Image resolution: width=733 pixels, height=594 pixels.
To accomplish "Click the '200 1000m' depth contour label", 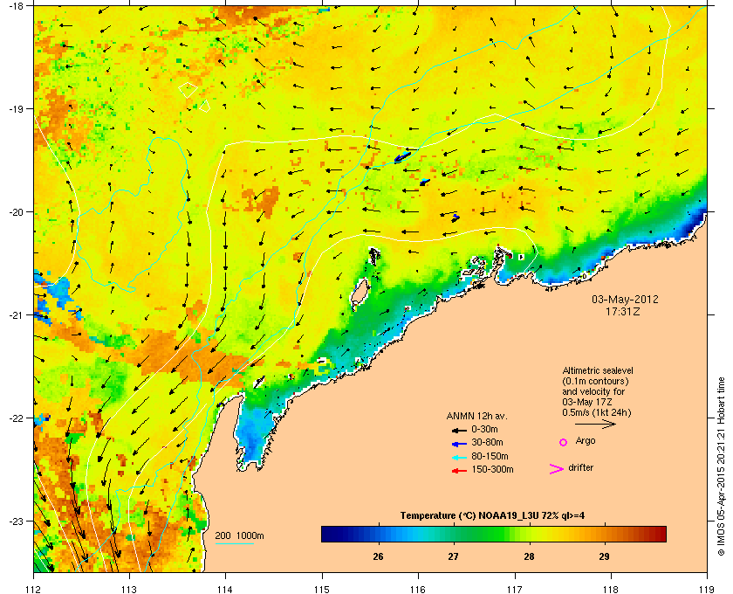I will coord(239,536).
